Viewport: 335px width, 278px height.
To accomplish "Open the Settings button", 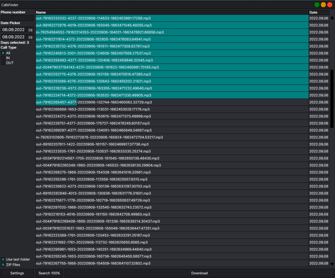I will coord(17,273).
